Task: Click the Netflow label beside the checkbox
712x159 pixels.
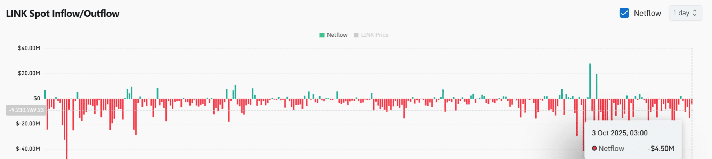Action: 647,13
